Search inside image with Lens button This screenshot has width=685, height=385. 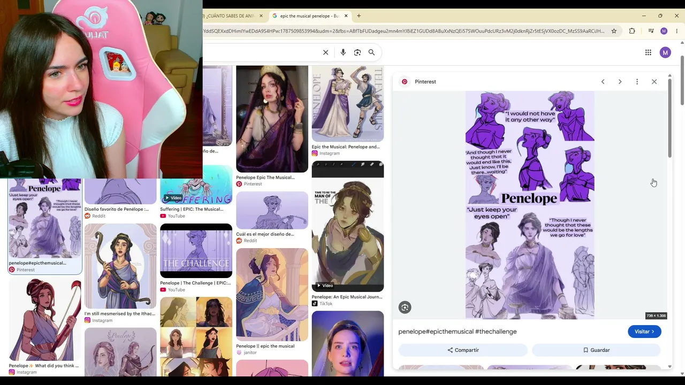pos(405,307)
